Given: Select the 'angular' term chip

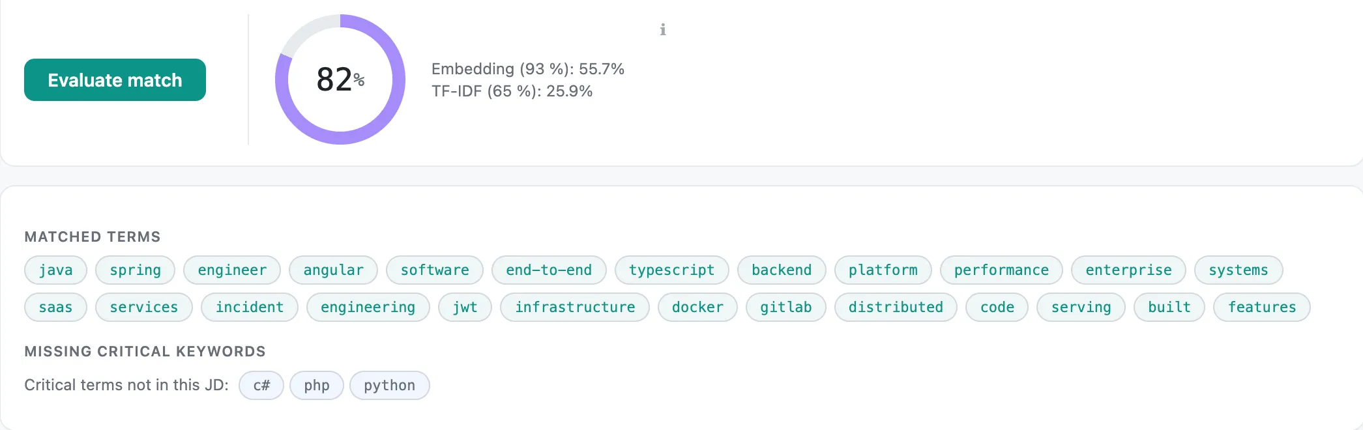Looking at the screenshot, I should click(x=333, y=270).
